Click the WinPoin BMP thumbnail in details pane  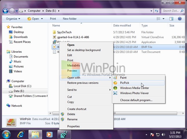pos(11,122)
